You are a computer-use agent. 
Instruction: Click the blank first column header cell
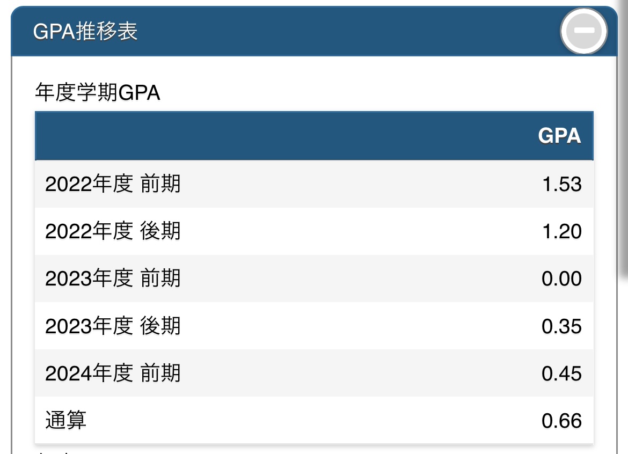(268, 136)
